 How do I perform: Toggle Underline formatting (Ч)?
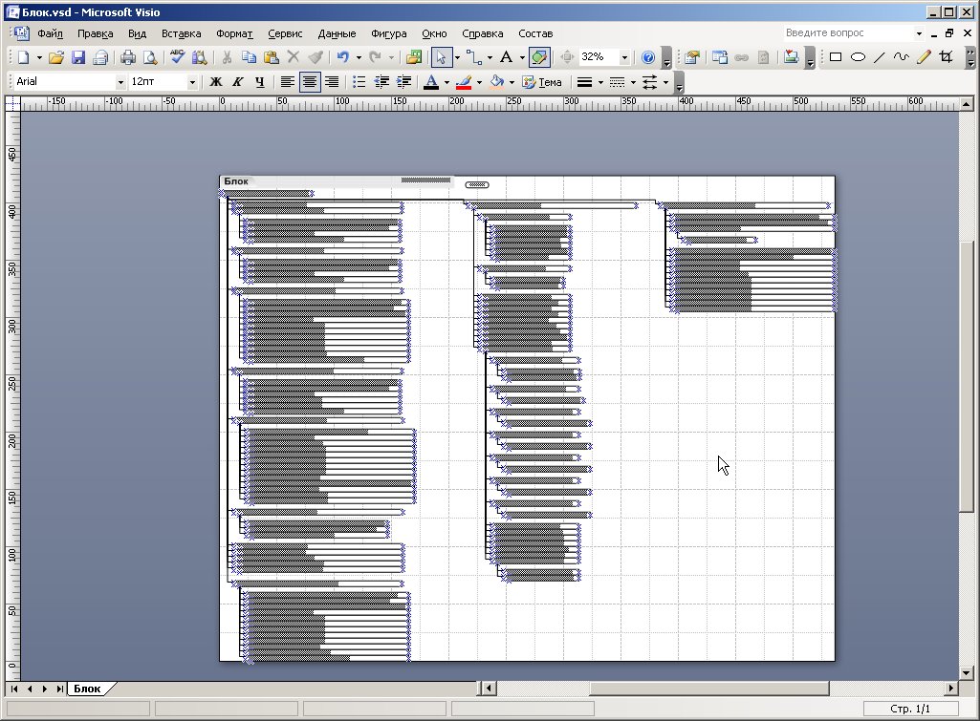point(260,82)
